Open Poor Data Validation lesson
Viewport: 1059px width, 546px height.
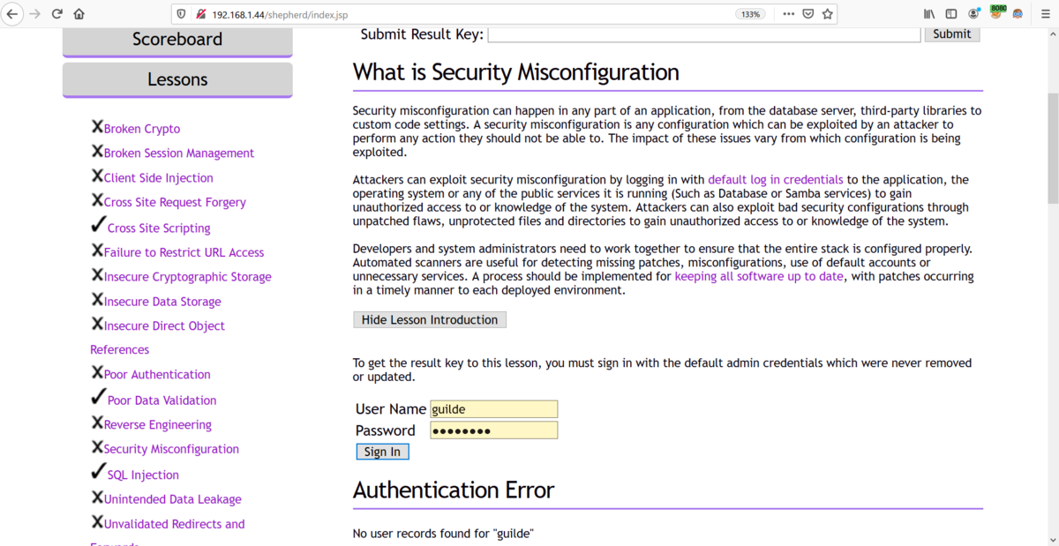click(161, 400)
